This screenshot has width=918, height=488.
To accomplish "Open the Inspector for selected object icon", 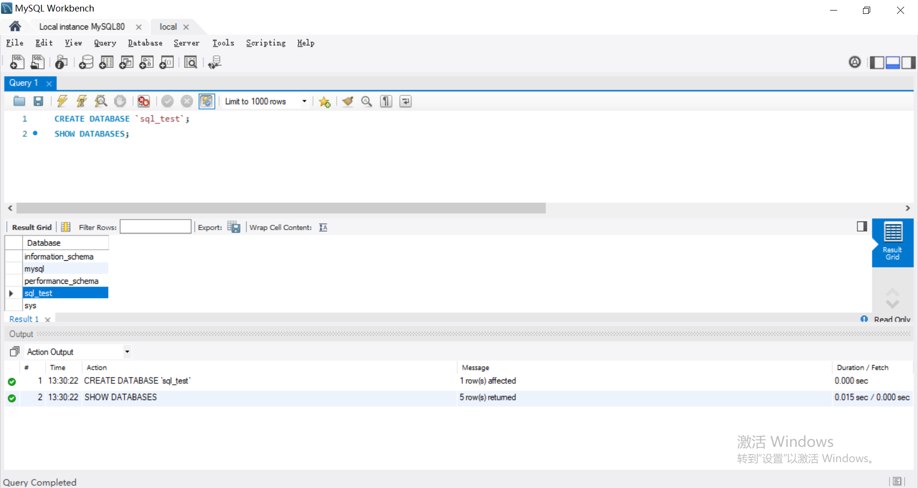I will 61,62.
